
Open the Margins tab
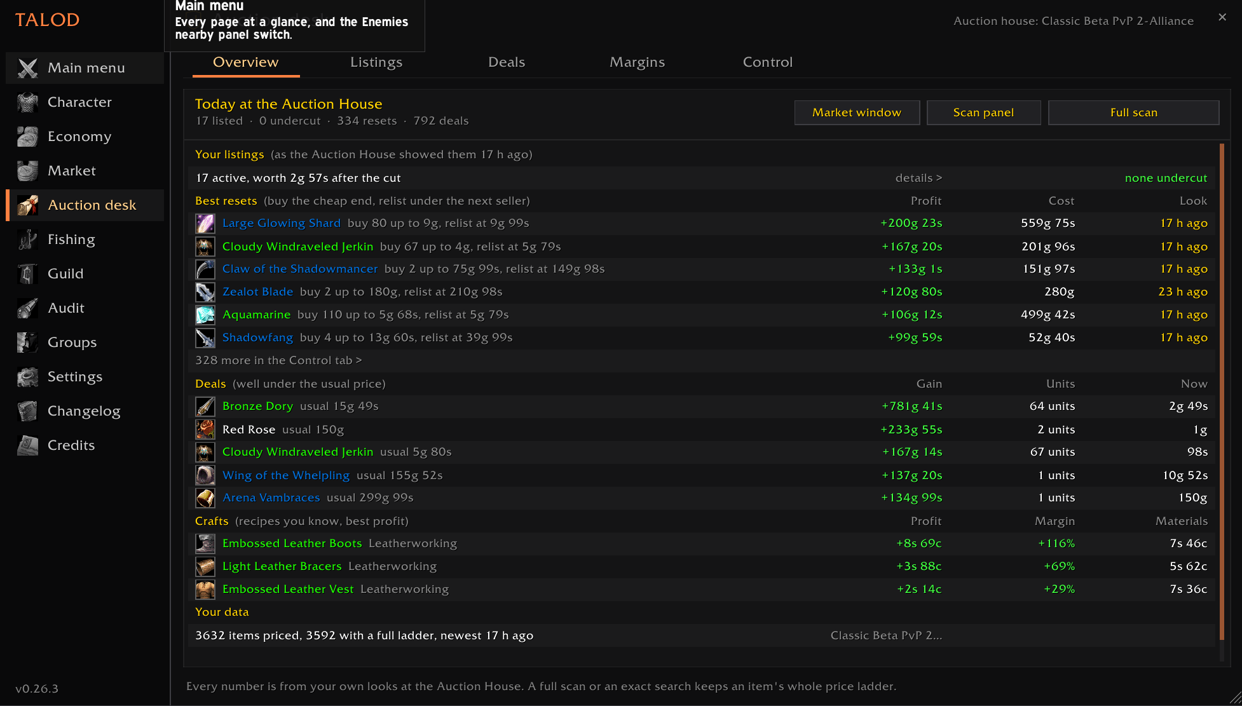point(637,62)
